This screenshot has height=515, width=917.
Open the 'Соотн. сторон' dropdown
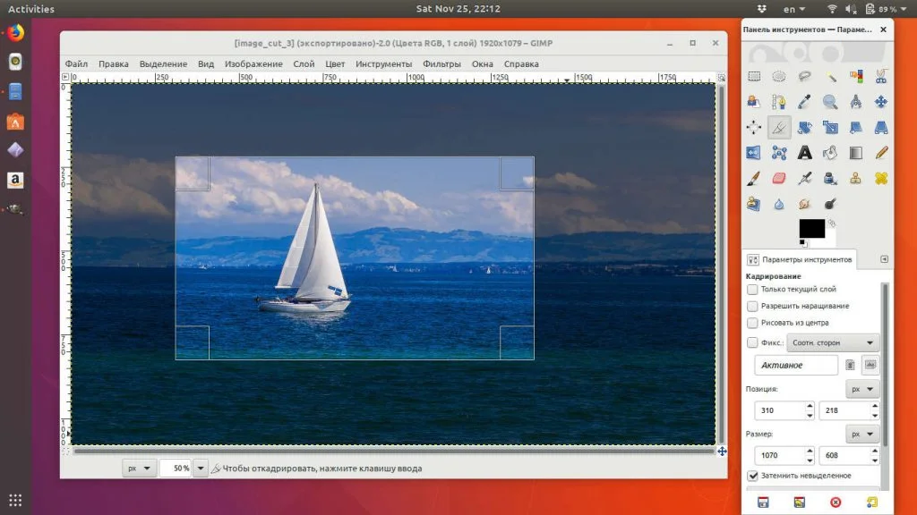pyautogui.click(x=833, y=342)
